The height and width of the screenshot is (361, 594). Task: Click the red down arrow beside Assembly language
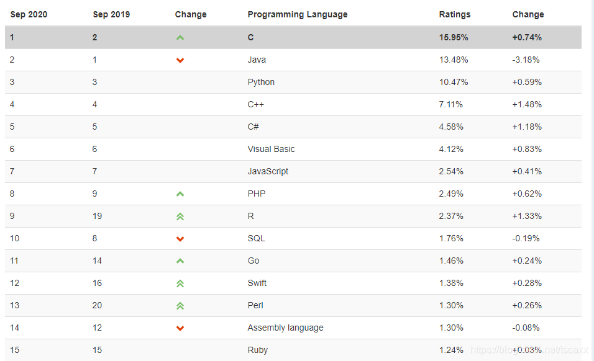[x=180, y=328]
